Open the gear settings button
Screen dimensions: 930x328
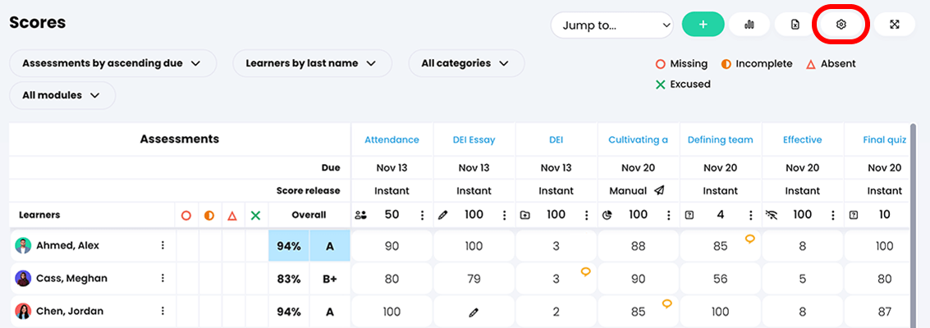click(841, 25)
